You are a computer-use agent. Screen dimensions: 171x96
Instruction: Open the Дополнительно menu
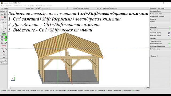[41, 6]
